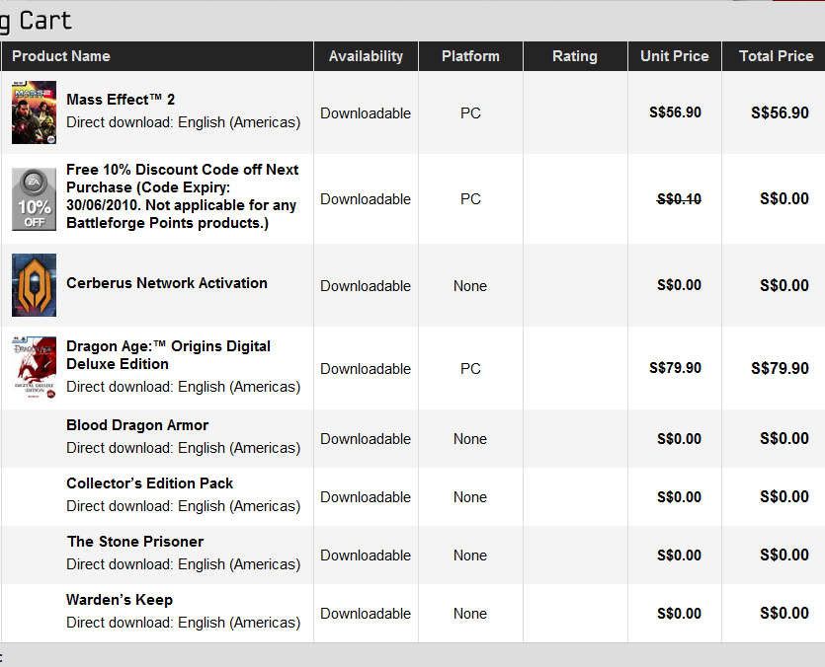The height and width of the screenshot is (667, 825).
Task: Click the Cerberus Network Activation unit price
Action: [679, 285]
